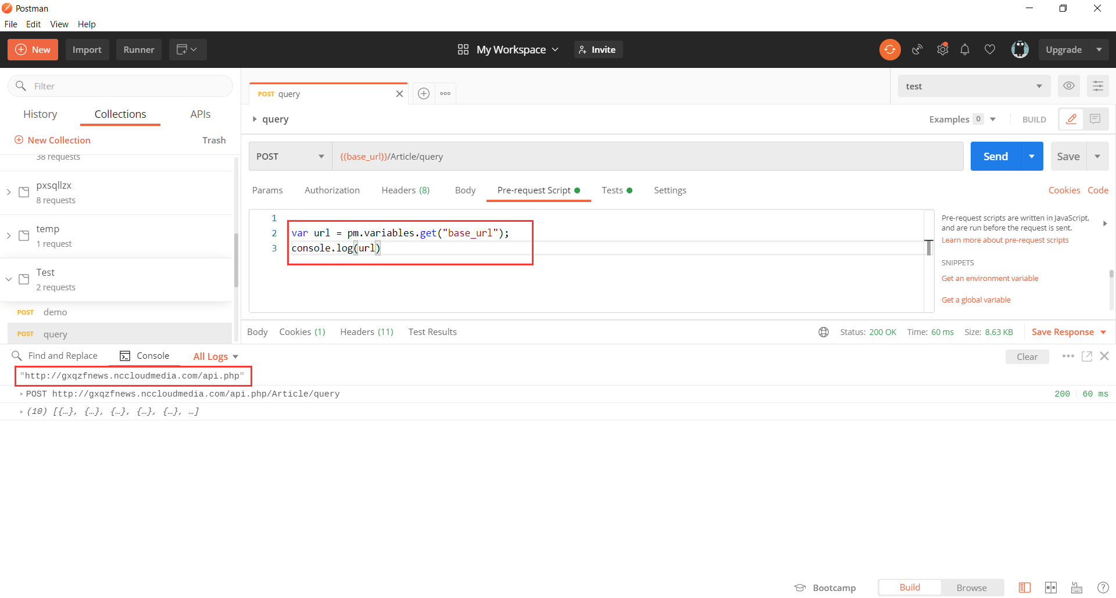Viewport: 1116px width, 598px height.
Task: Open console more options ellipsis
Action: [1068, 356]
